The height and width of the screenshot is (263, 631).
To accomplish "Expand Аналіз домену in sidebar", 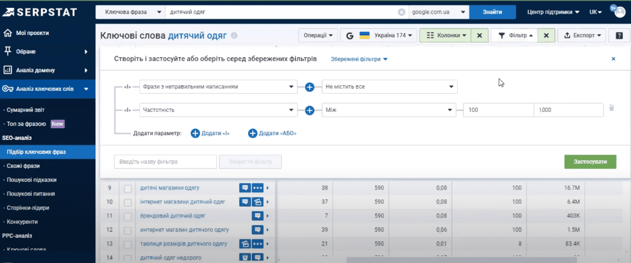I will [47, 70].
